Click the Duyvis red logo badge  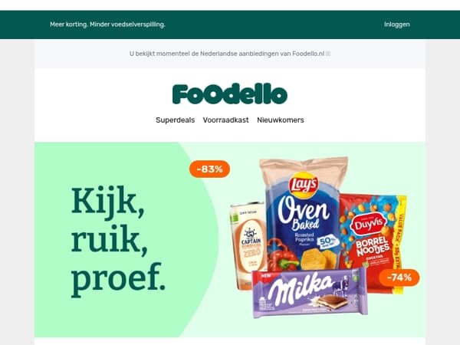pyautogui.click(x=369, y=225)
